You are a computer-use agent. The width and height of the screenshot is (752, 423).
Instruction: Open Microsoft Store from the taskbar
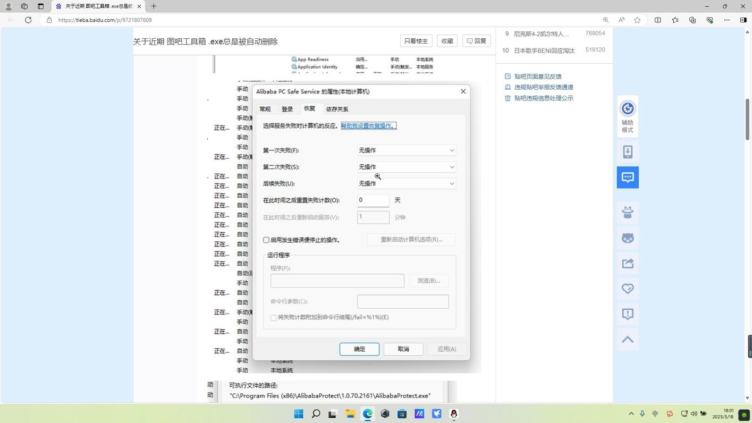[x=402, y=413]
